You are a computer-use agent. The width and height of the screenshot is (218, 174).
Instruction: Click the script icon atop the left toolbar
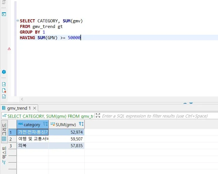4,2
